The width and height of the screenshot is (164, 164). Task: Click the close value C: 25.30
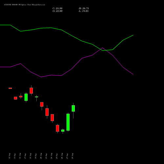coord(57,9)
